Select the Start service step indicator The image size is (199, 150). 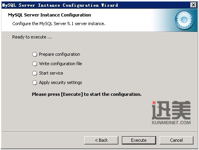(x=35, y=73)
